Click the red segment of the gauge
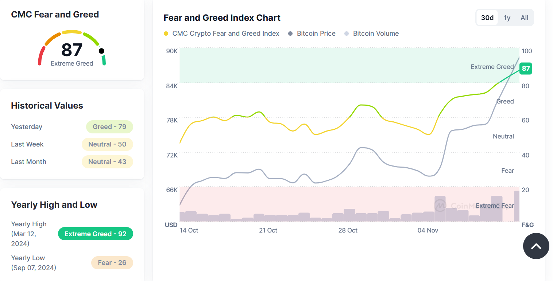This screenshot has height=281, width=553. (x=41, y=56)
